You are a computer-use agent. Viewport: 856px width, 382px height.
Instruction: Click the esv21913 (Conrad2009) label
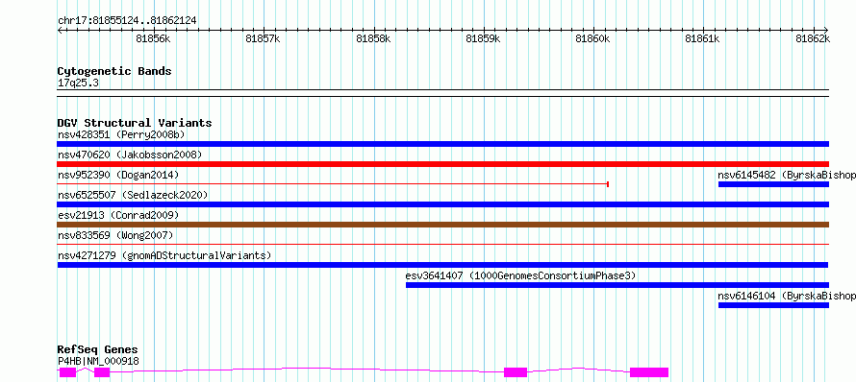118,215
